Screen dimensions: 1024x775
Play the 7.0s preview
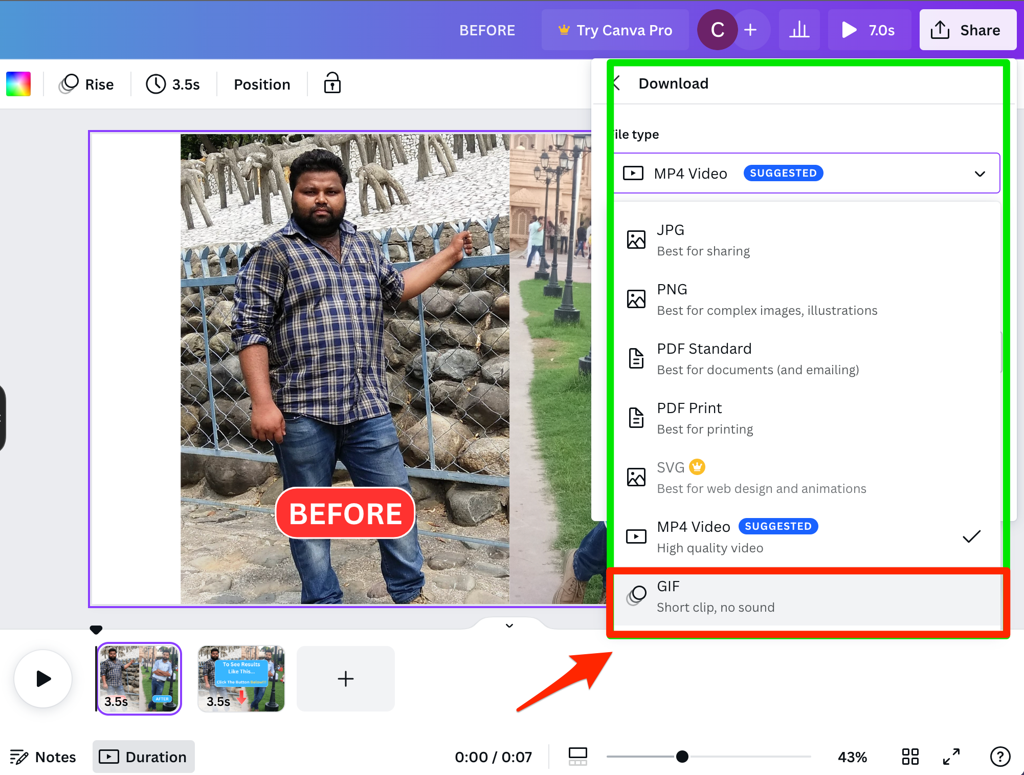(x=869, y=30)
